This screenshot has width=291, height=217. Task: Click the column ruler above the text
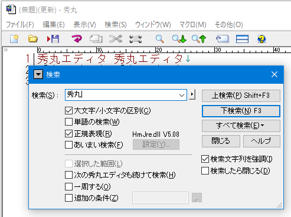pos(164,50)
